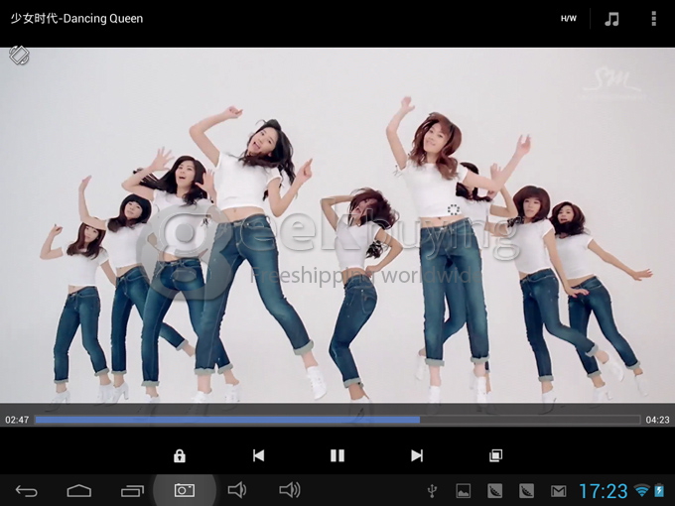The height and width of the screenshot is (506, 675).
Task: Take a screenshot with camera icon
Action: coord(185,490)
